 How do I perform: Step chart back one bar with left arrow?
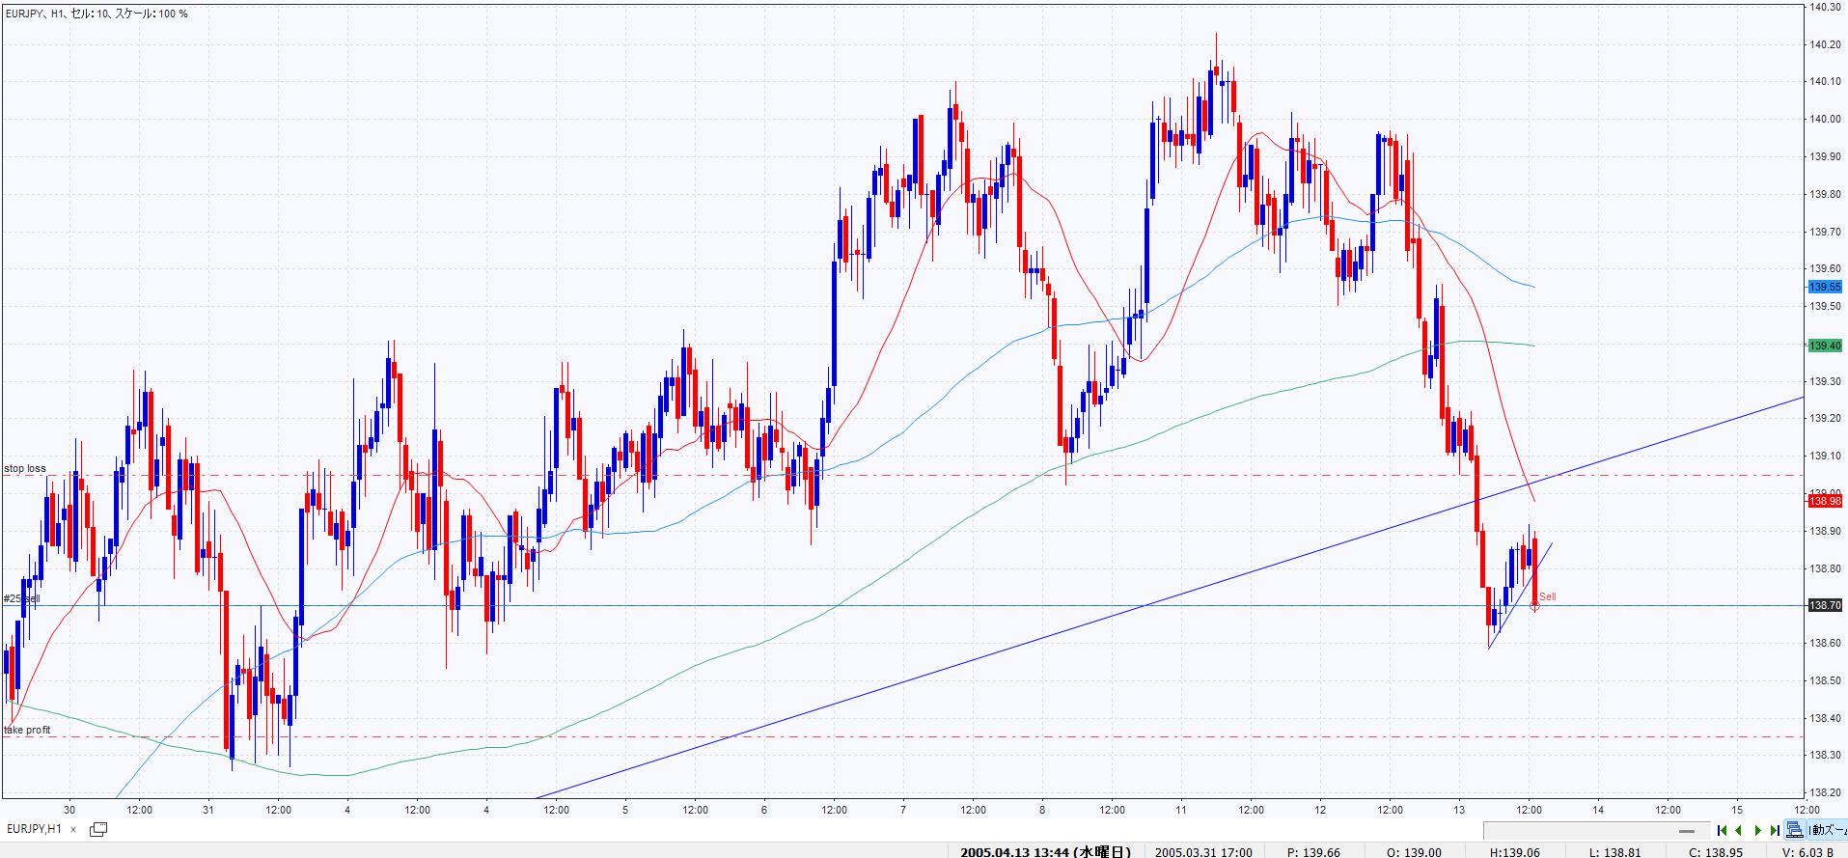pos(1739,830)
